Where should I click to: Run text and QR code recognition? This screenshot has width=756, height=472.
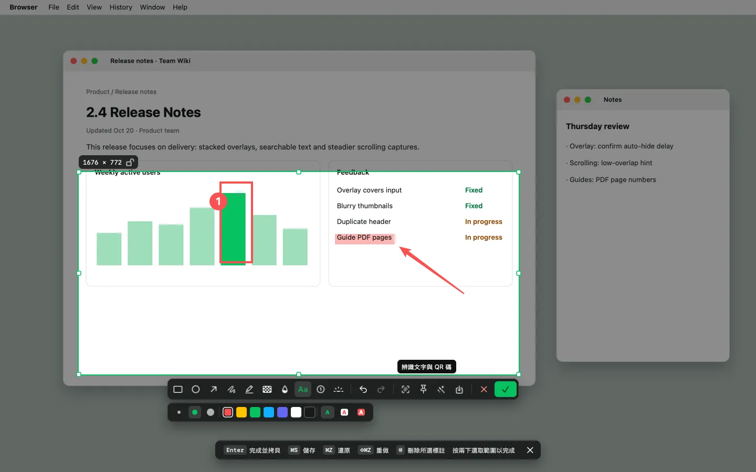pyautogui.click(x=406, y=390)
